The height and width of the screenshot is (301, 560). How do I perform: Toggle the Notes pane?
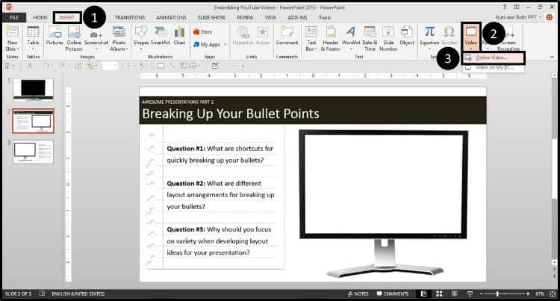click(358, 294)
